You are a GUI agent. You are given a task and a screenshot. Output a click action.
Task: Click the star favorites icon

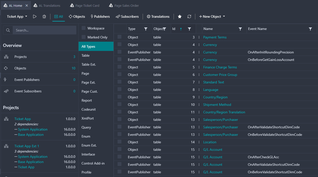tap(180, 16)
